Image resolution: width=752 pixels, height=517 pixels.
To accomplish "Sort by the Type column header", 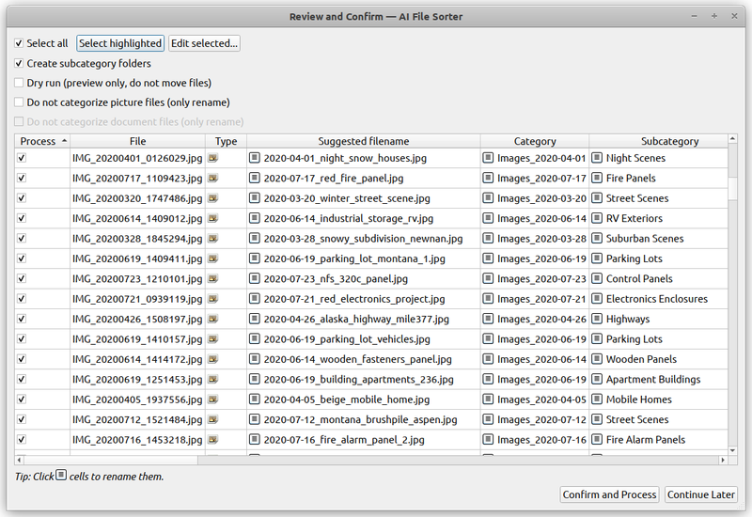I will (x=226, y=141).
